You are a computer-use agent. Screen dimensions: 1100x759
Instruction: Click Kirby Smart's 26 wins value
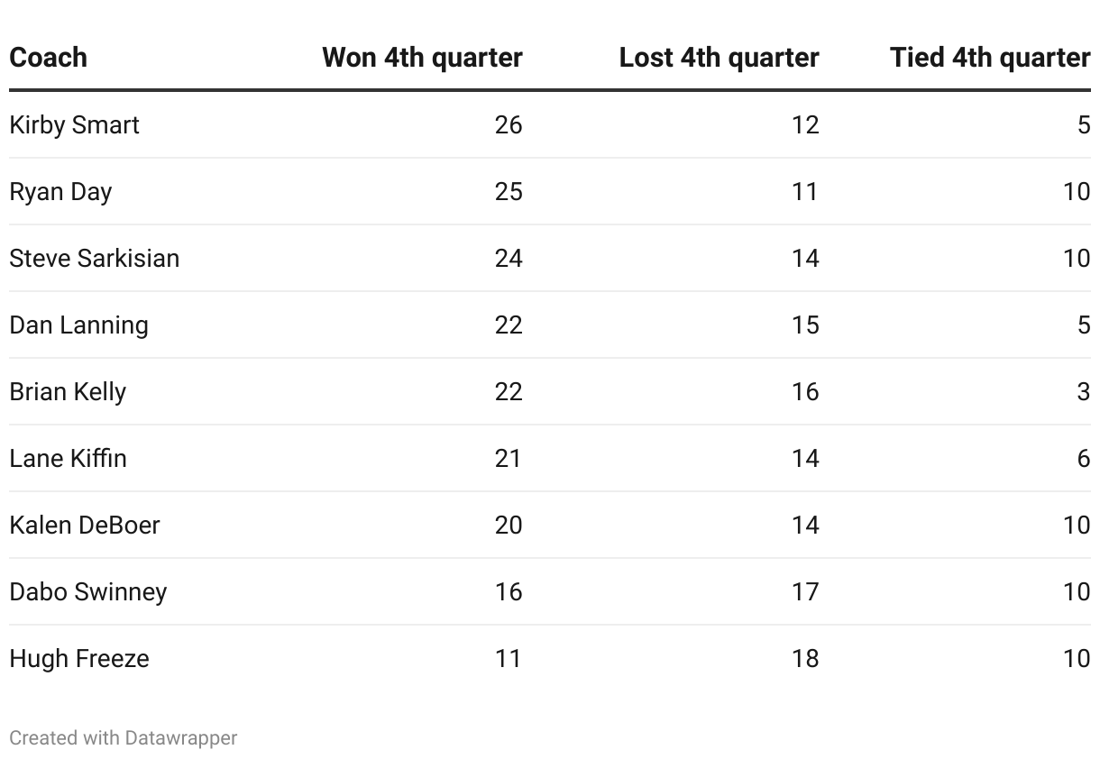[x=509, y=124]
